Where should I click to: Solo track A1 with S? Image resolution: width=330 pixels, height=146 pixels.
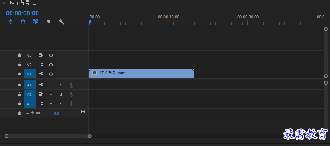point(61,85)
